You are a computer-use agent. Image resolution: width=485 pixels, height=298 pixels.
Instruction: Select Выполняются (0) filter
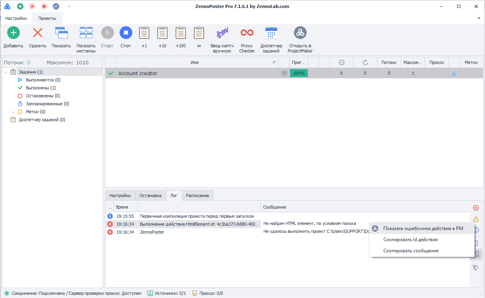(x=43, y=80)
